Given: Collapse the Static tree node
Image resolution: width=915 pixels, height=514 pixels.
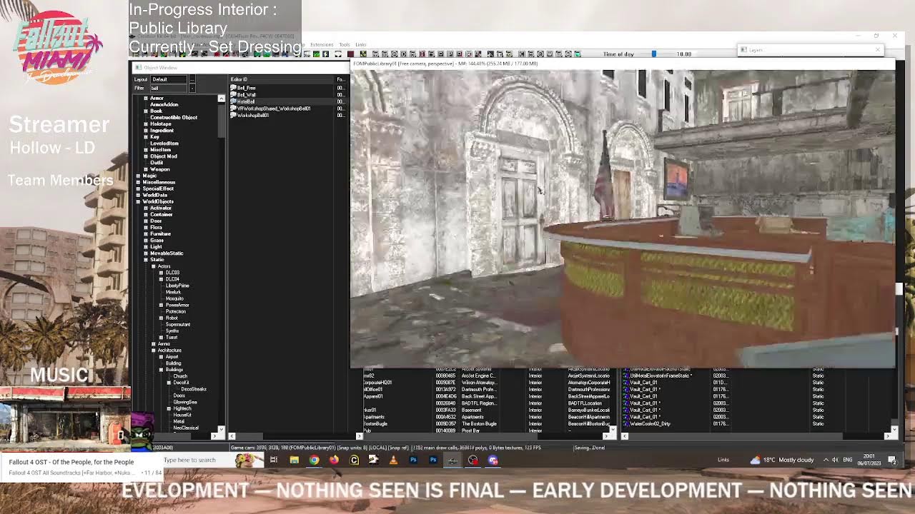Looking at the screenshot, I should pos(146,260).
